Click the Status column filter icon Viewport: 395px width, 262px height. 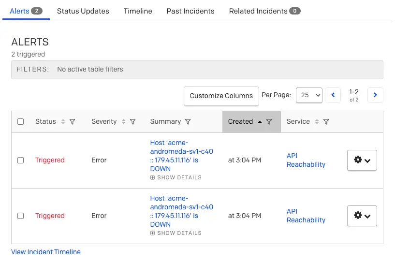coord(73,122)
